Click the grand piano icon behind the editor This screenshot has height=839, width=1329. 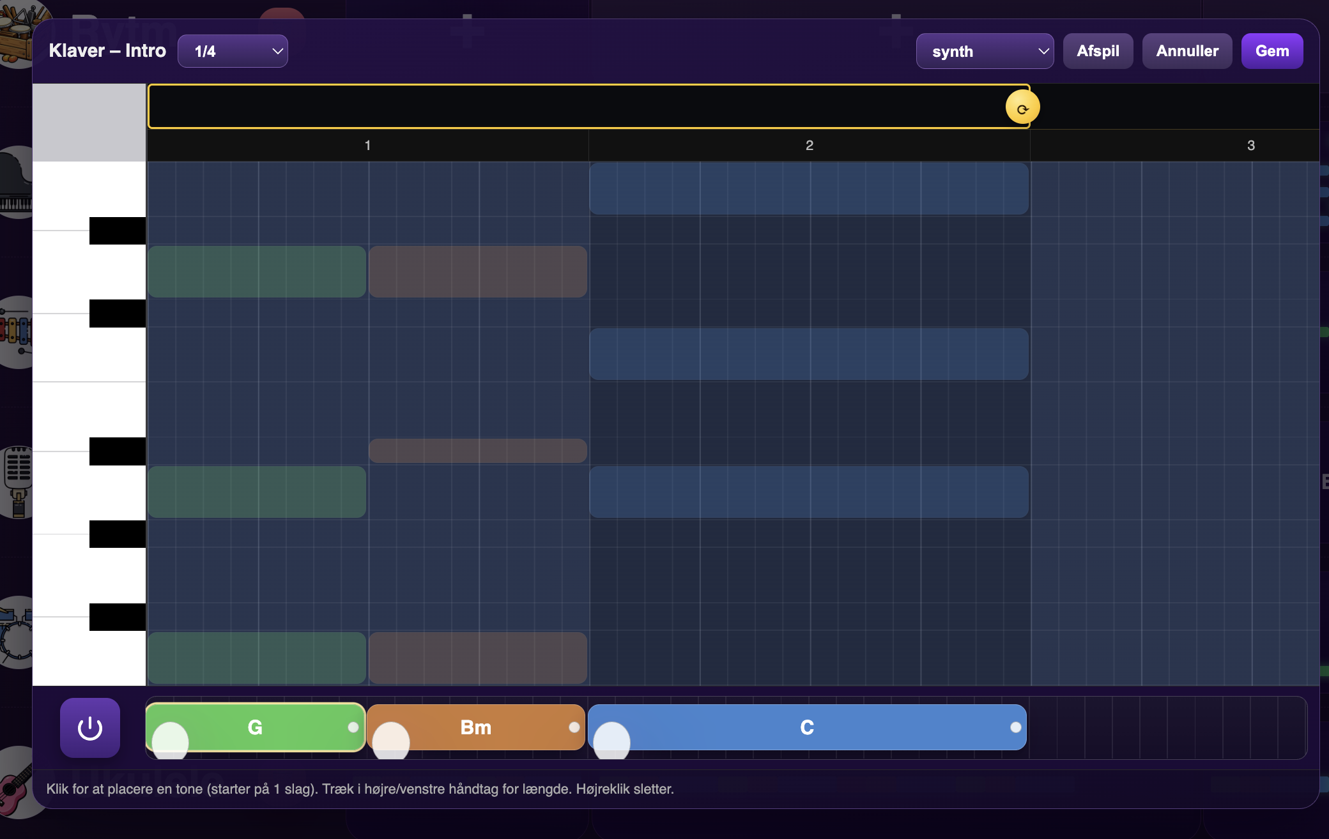coord(17,183)
